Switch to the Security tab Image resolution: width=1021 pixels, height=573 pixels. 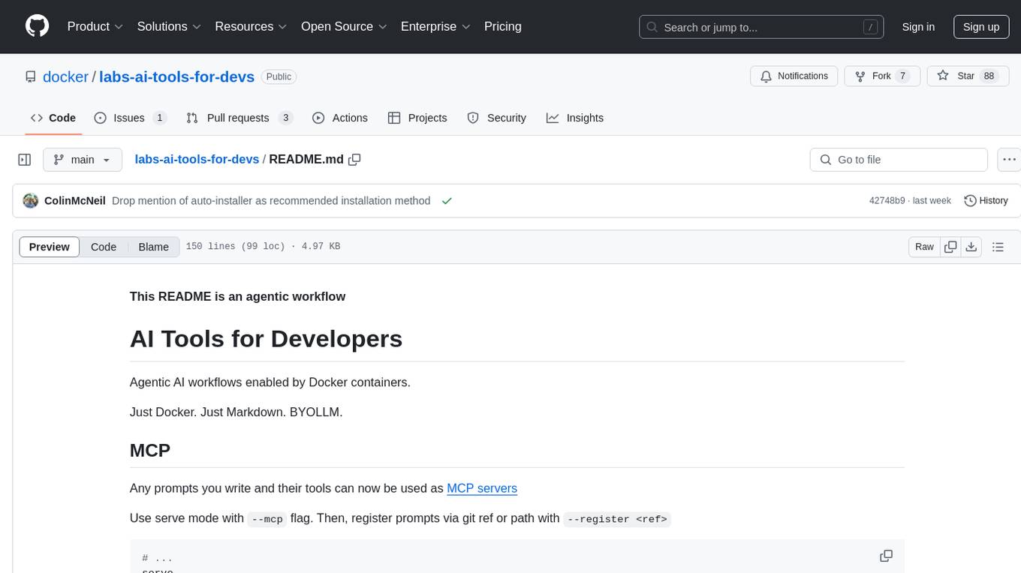pos(497,118)
